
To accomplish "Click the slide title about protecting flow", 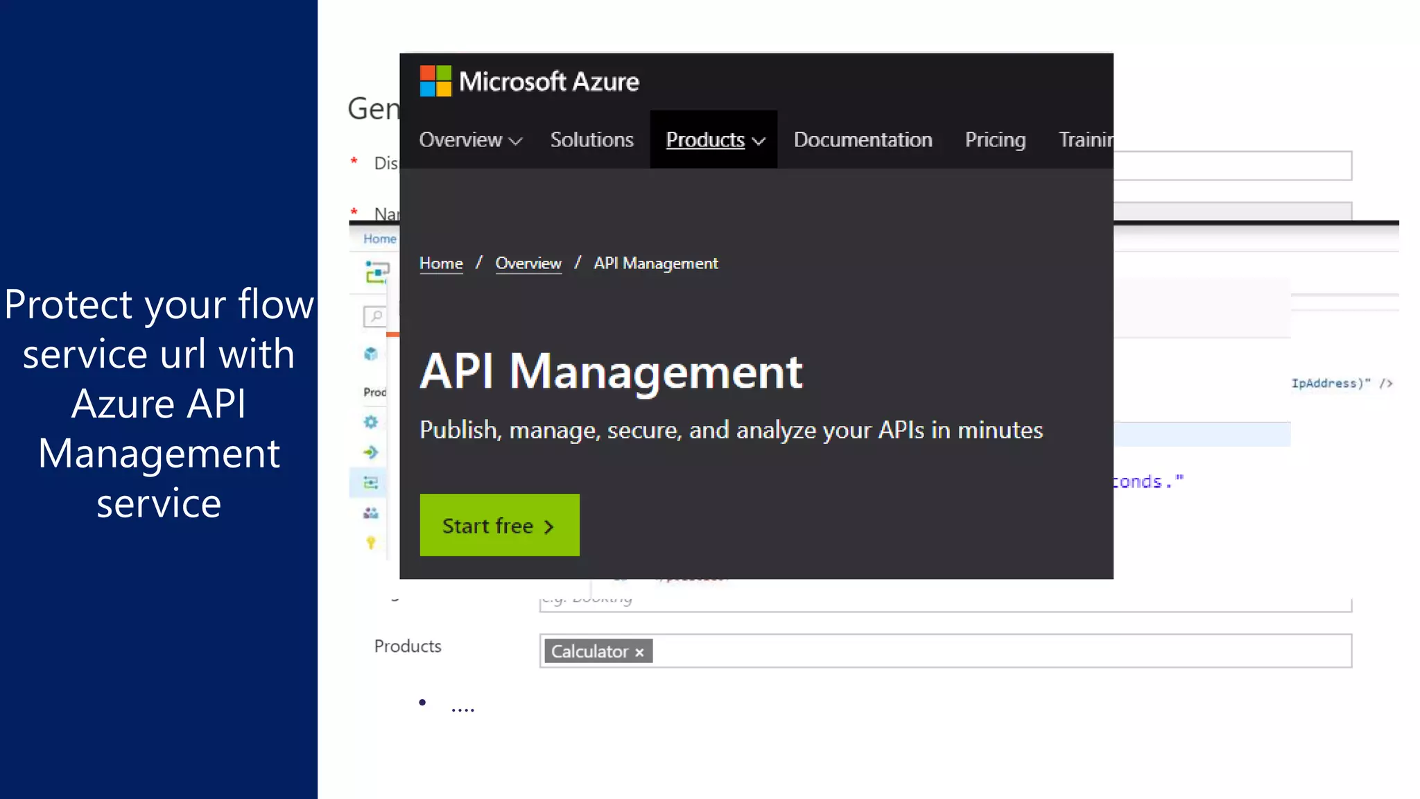I will [x=159, y=404].
